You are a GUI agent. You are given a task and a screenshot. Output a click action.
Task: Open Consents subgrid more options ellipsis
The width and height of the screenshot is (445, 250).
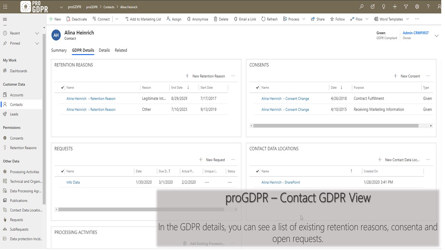click(428, 76)
